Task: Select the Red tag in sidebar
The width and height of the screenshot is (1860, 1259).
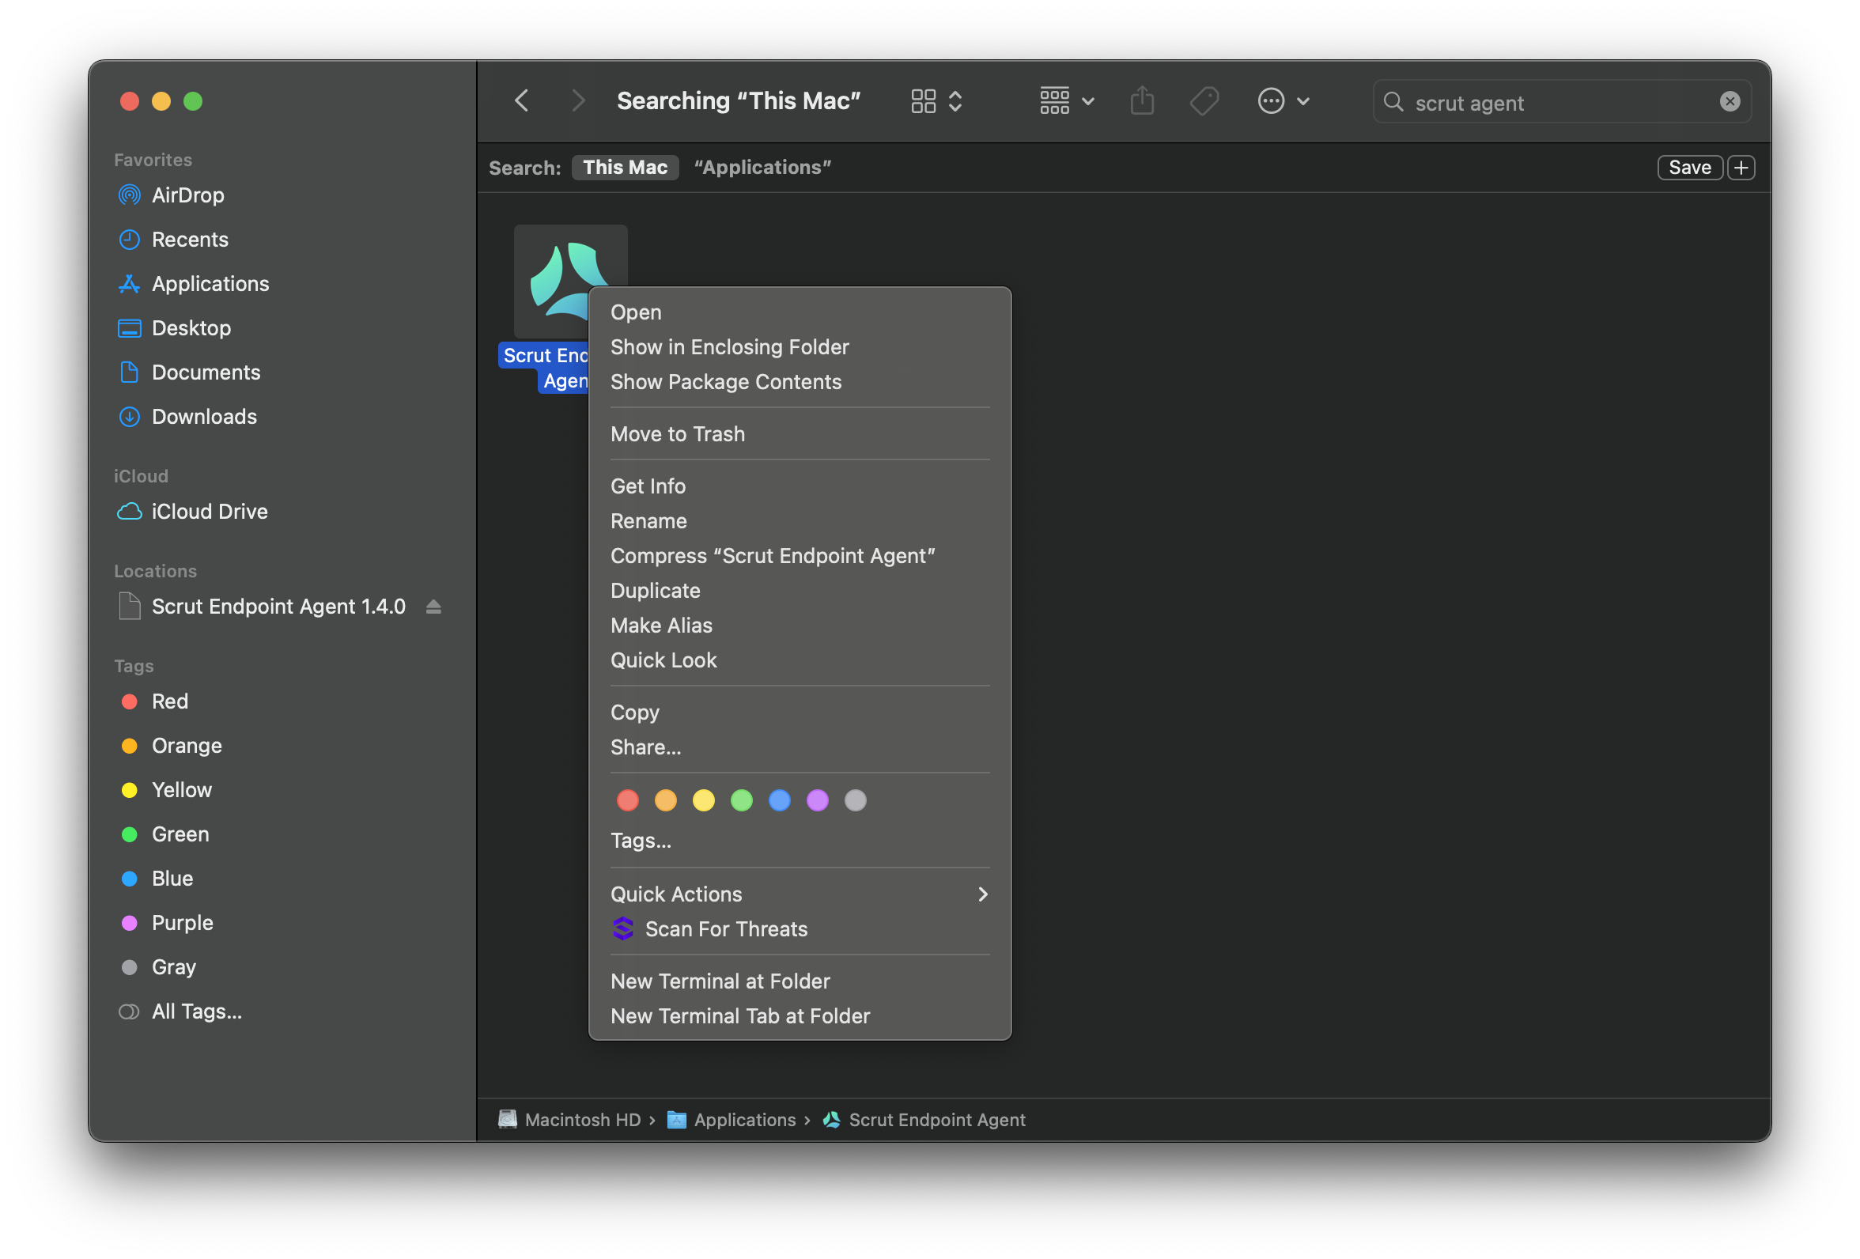Action: [153, 701]
